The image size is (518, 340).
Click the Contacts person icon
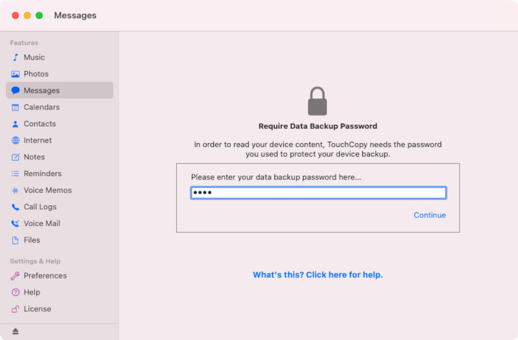point(16,124)
